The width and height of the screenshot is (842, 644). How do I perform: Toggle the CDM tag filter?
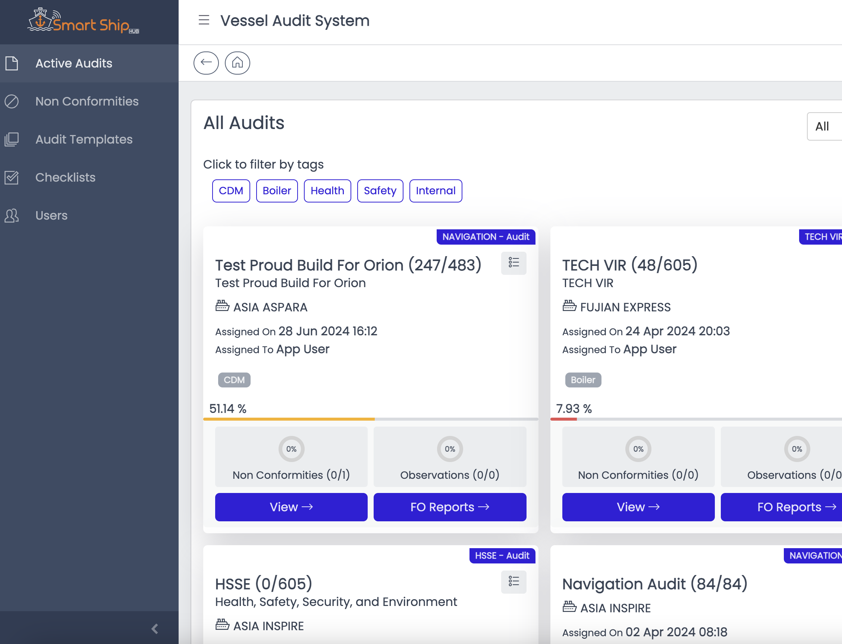[231, 191]
